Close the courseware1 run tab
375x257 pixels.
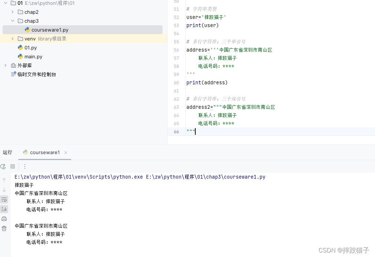pyautogui.click(x=66, y=153)
